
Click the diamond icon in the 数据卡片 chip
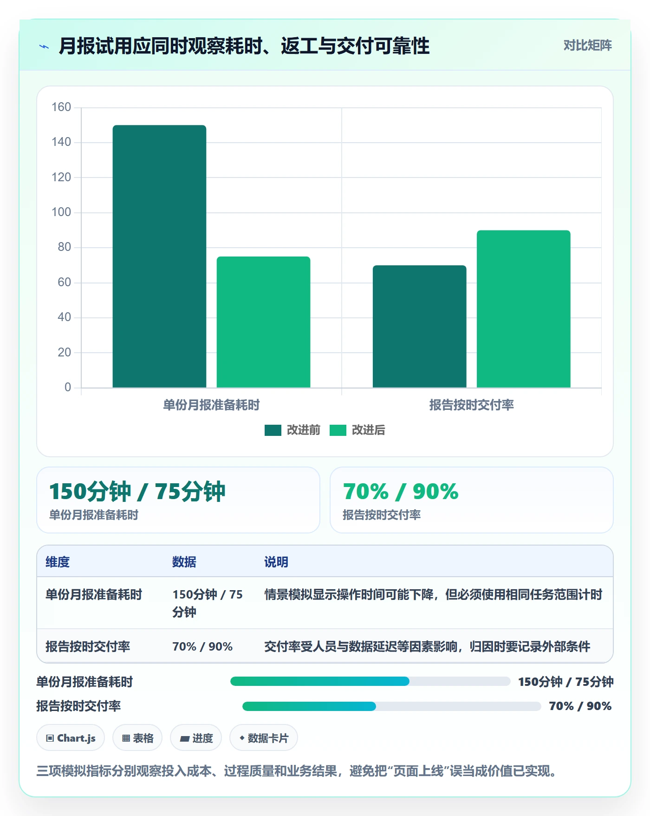(242, 738)
